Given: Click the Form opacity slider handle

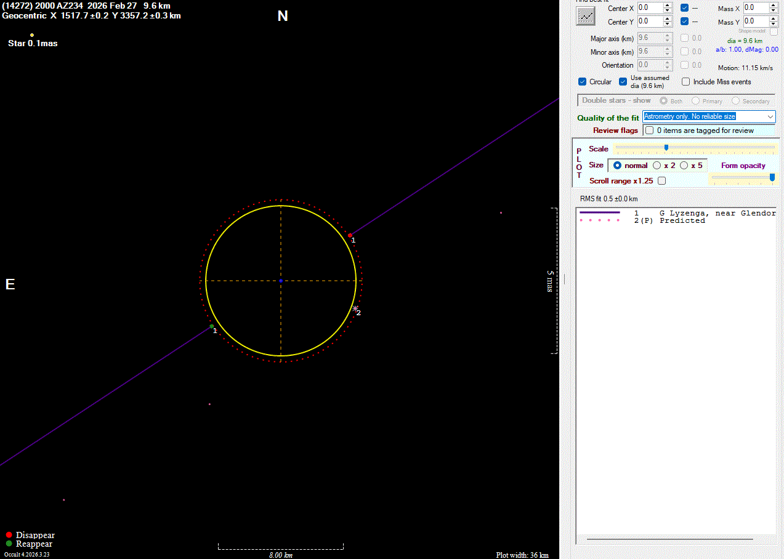Looking at the screenshot, I should (772, 177).
